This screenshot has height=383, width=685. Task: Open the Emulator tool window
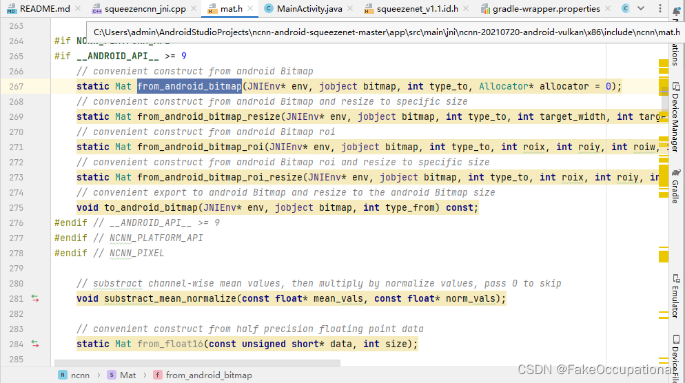[x=676, y=296]
